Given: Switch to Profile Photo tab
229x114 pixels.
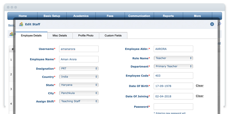Looking at the screenshot, I should tap(86, 35).
